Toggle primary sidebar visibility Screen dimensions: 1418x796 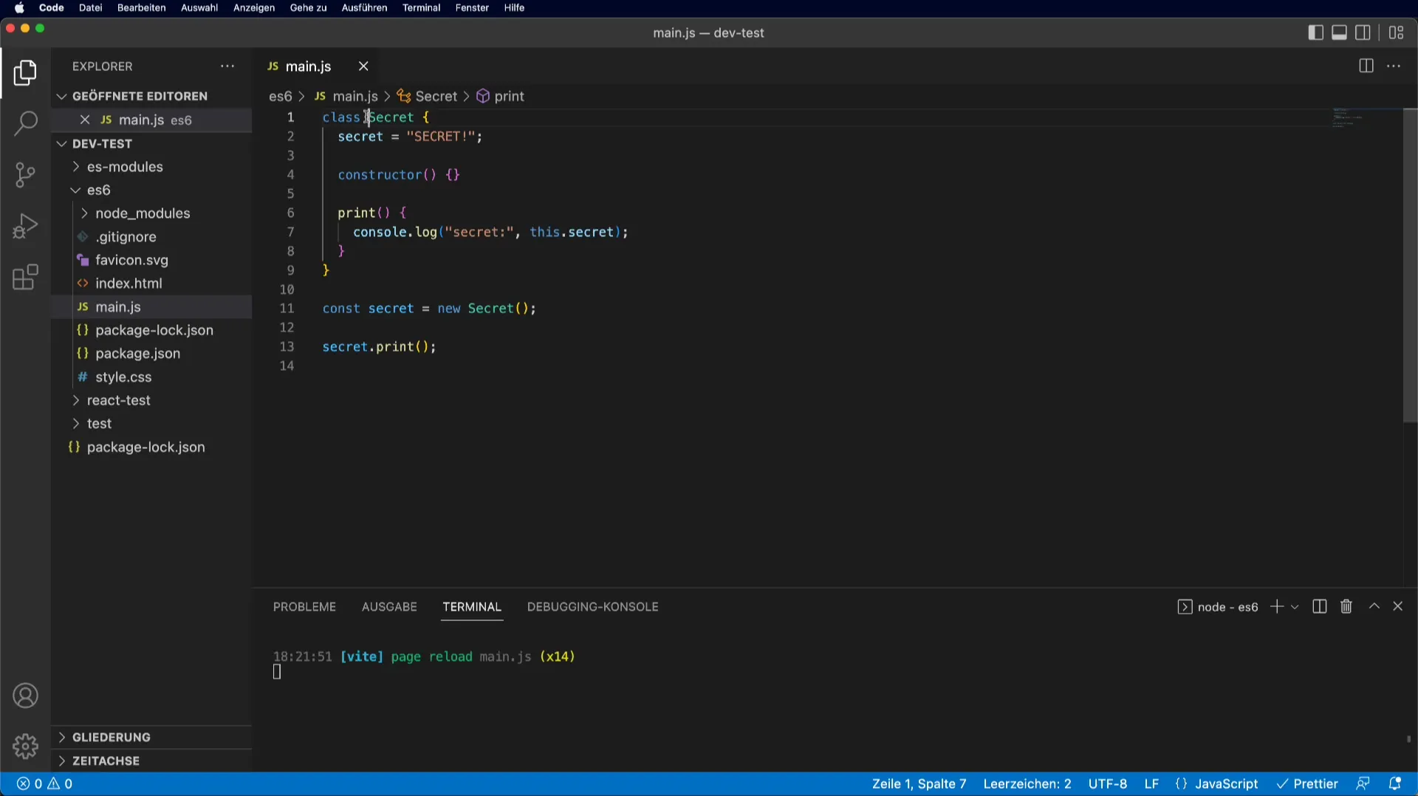tap(1315, 32)
